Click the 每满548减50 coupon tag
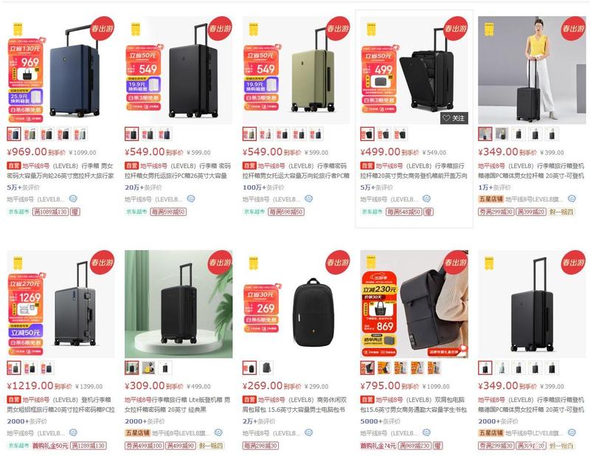 tap(403, 212)
